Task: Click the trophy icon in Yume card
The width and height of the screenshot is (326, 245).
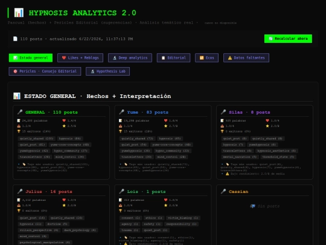Action: [121, 131]
